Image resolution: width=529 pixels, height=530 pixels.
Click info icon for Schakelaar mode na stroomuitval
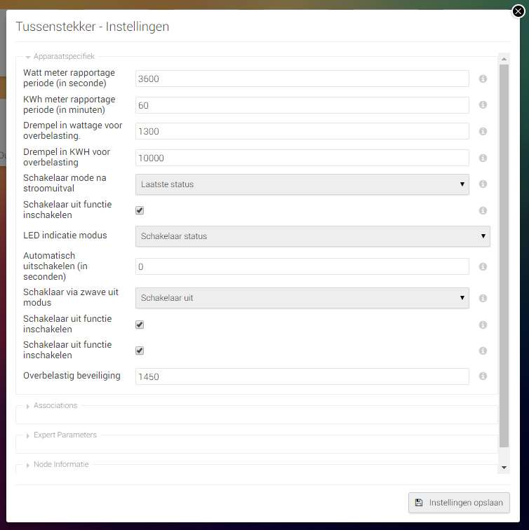pyautogui.click(x=483, y=184)
